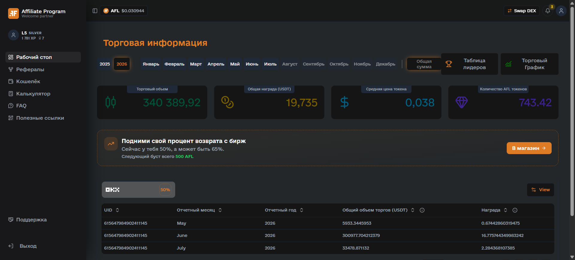This screenshot has width=575, height=260.
Task: Click the scrollbar down arrow
Action: tap(572, 257)
